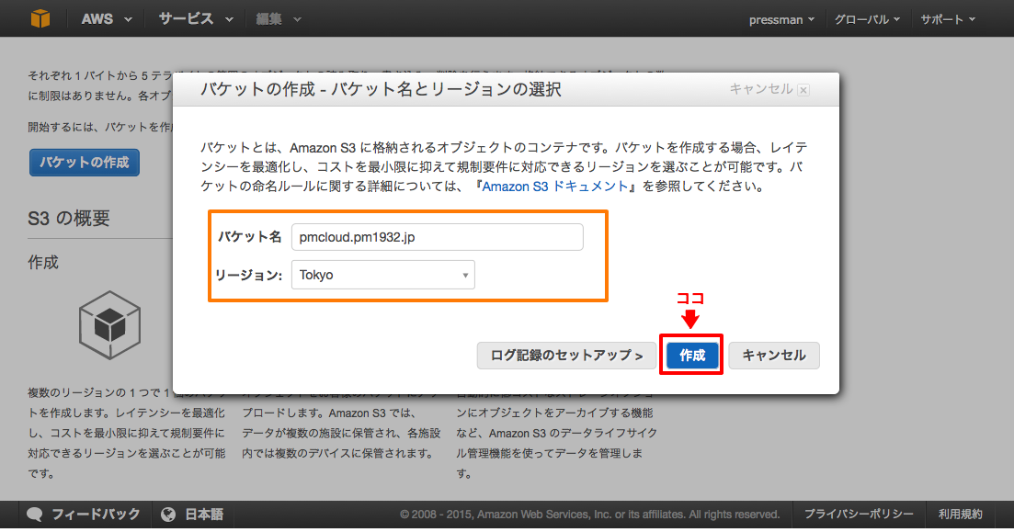Viewport: 1014px width, 532px height.
Task: Click the ログ記録のセットアップ button
Action: click(x=566, y=356)
